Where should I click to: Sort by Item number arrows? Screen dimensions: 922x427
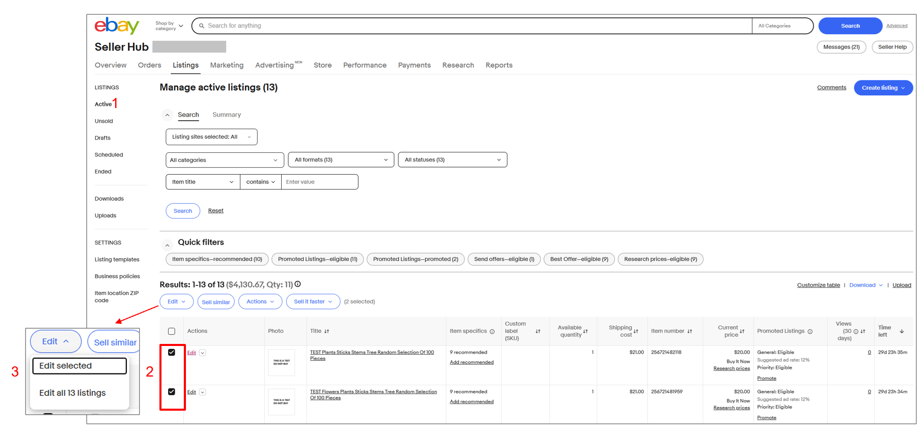coord(690,331)
